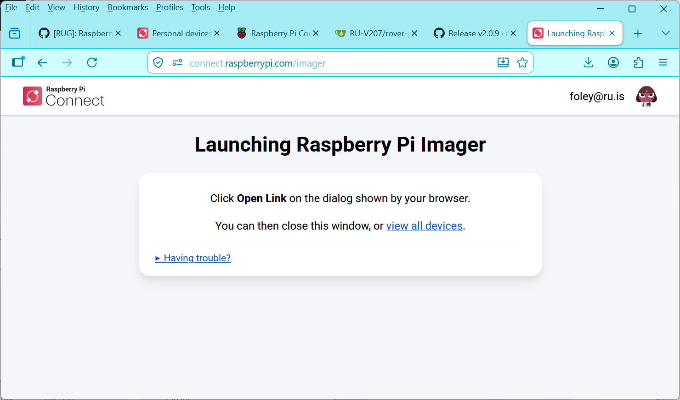The height and width of the screenshot is (400, 680).
Task: Open site permissions icon in address bar
Action: pos(177,63)
